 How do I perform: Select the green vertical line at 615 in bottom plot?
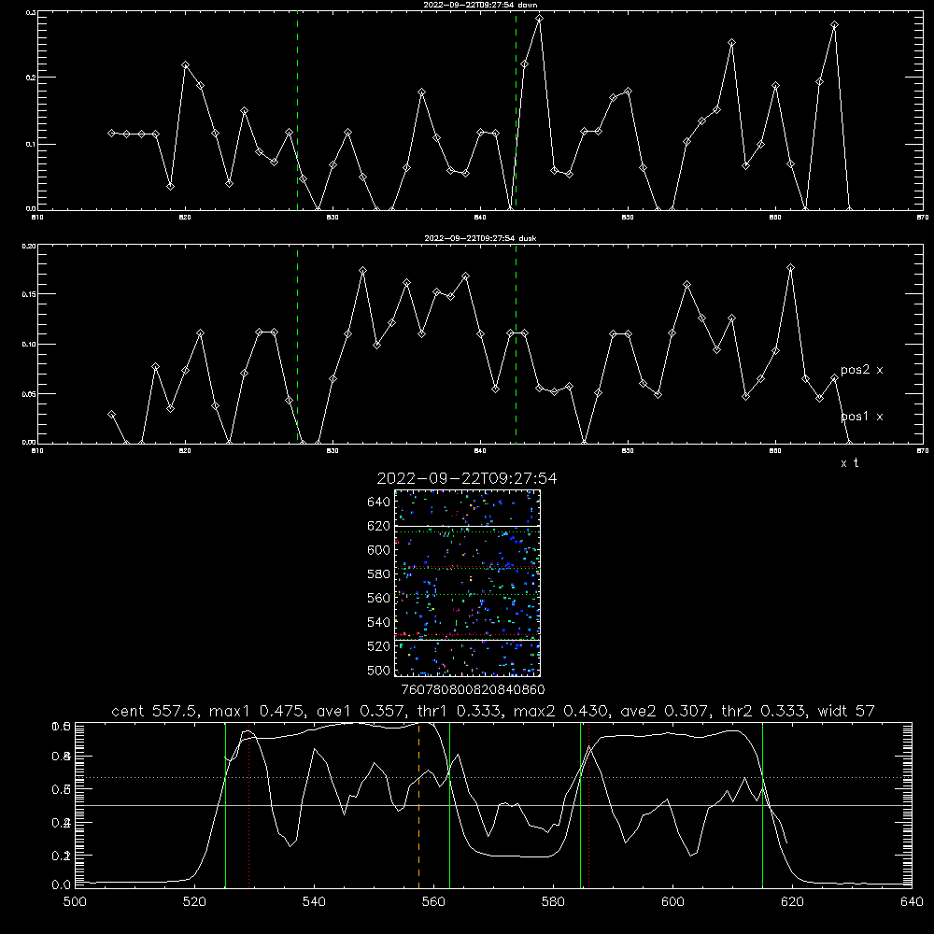pos(762,805)
